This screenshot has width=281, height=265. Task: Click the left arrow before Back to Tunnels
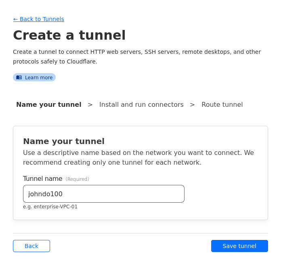[15, 19]
